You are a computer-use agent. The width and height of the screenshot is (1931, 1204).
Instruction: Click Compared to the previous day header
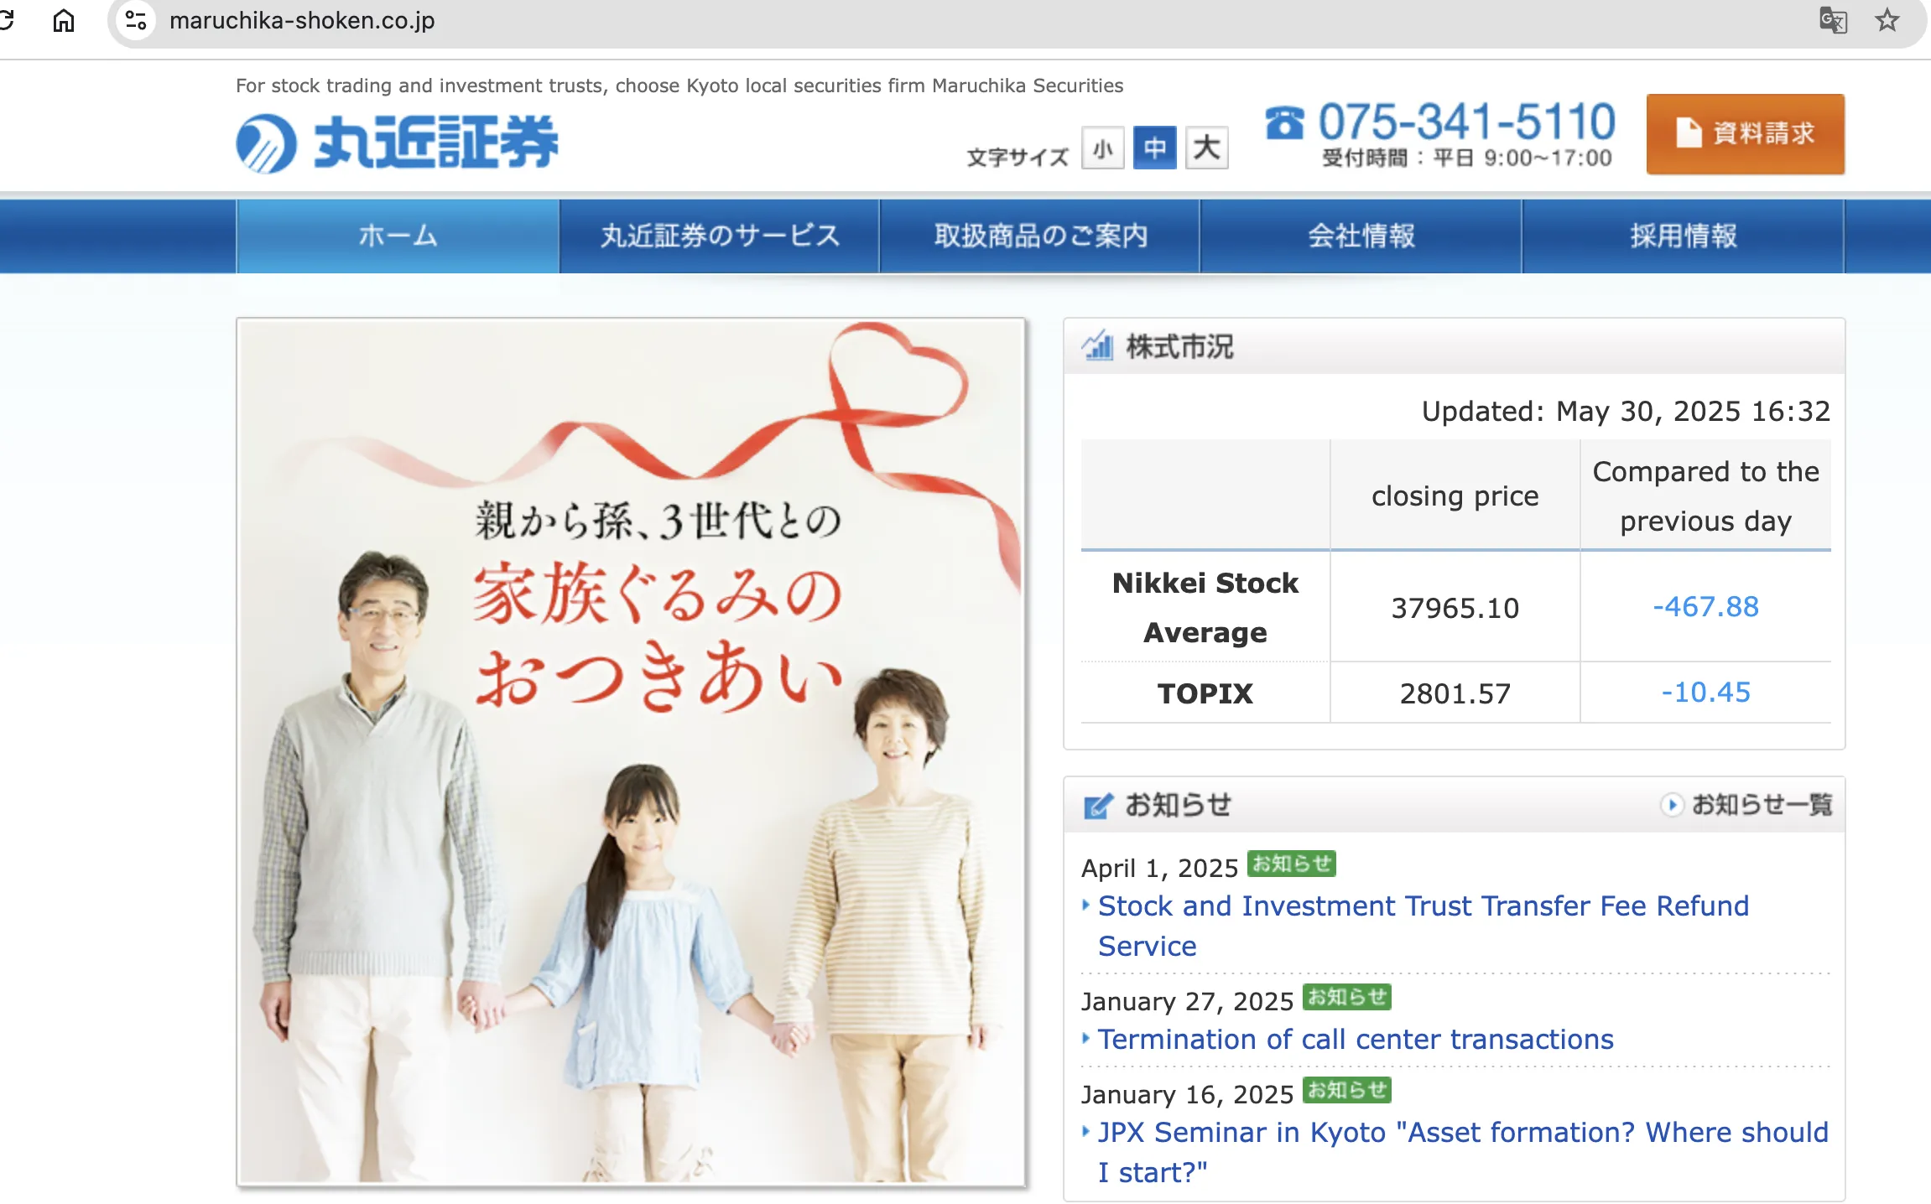pos(1705,496)
